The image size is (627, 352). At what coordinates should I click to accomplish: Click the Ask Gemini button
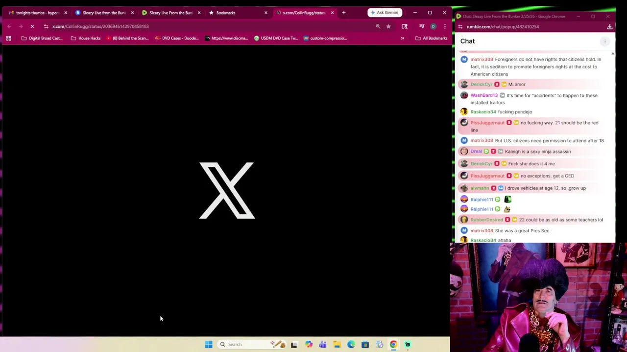(x=385, y=13)
